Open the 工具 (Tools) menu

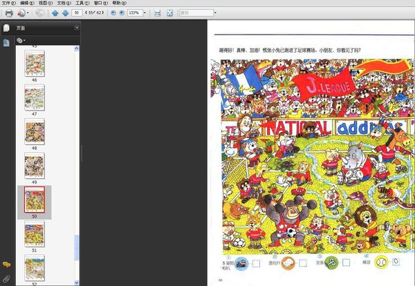click(x=82, y=3)
